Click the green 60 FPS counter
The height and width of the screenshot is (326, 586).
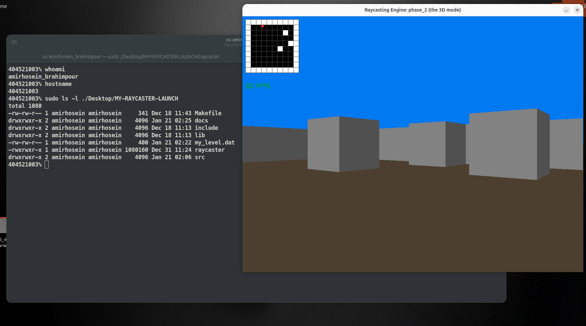tap(257, 86)
